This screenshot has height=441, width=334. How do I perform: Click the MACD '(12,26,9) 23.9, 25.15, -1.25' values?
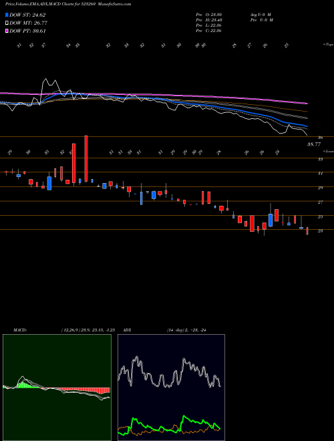[88, 330]
